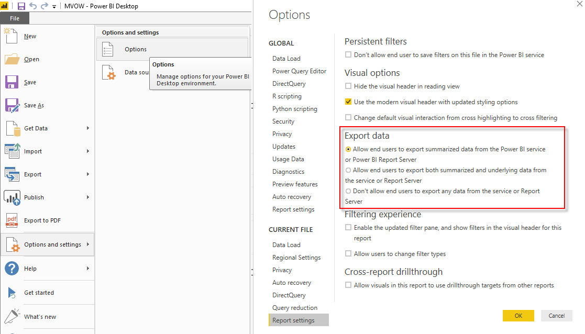Click the Redo arrow in the title bar

(x=45, y=6)
